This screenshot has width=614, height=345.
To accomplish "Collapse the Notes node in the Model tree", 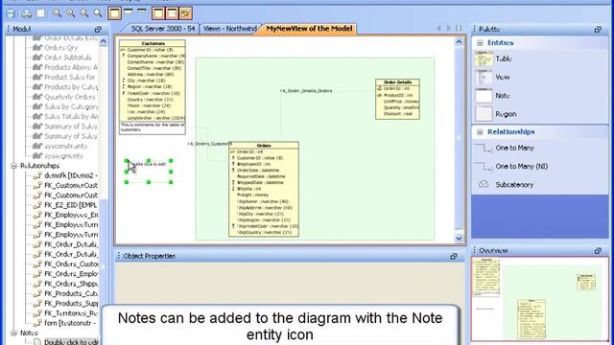I will 13,333.
